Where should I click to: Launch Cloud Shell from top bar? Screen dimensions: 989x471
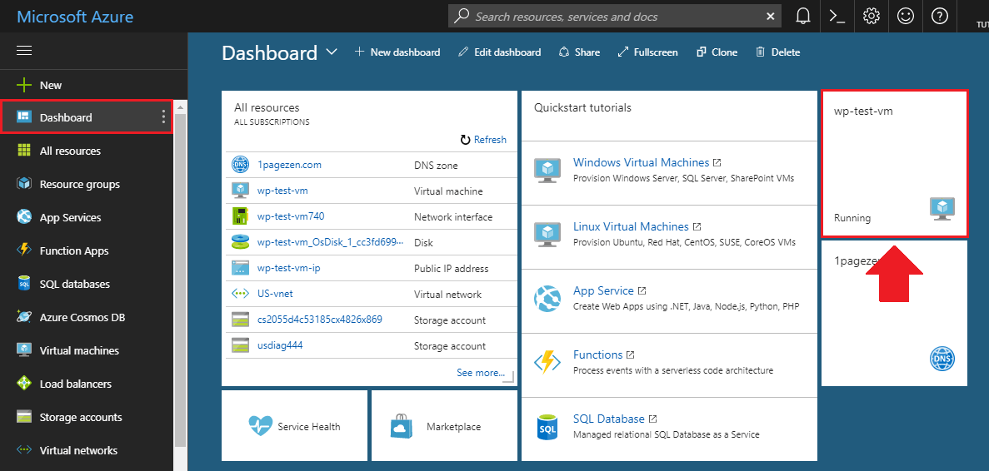coord(837,17)
